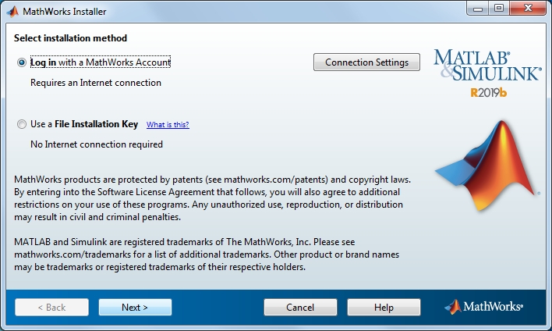The image size is (552, 331).
Task: Select Log in with MathWorks Account radio
Action: (x=22, y=62)
